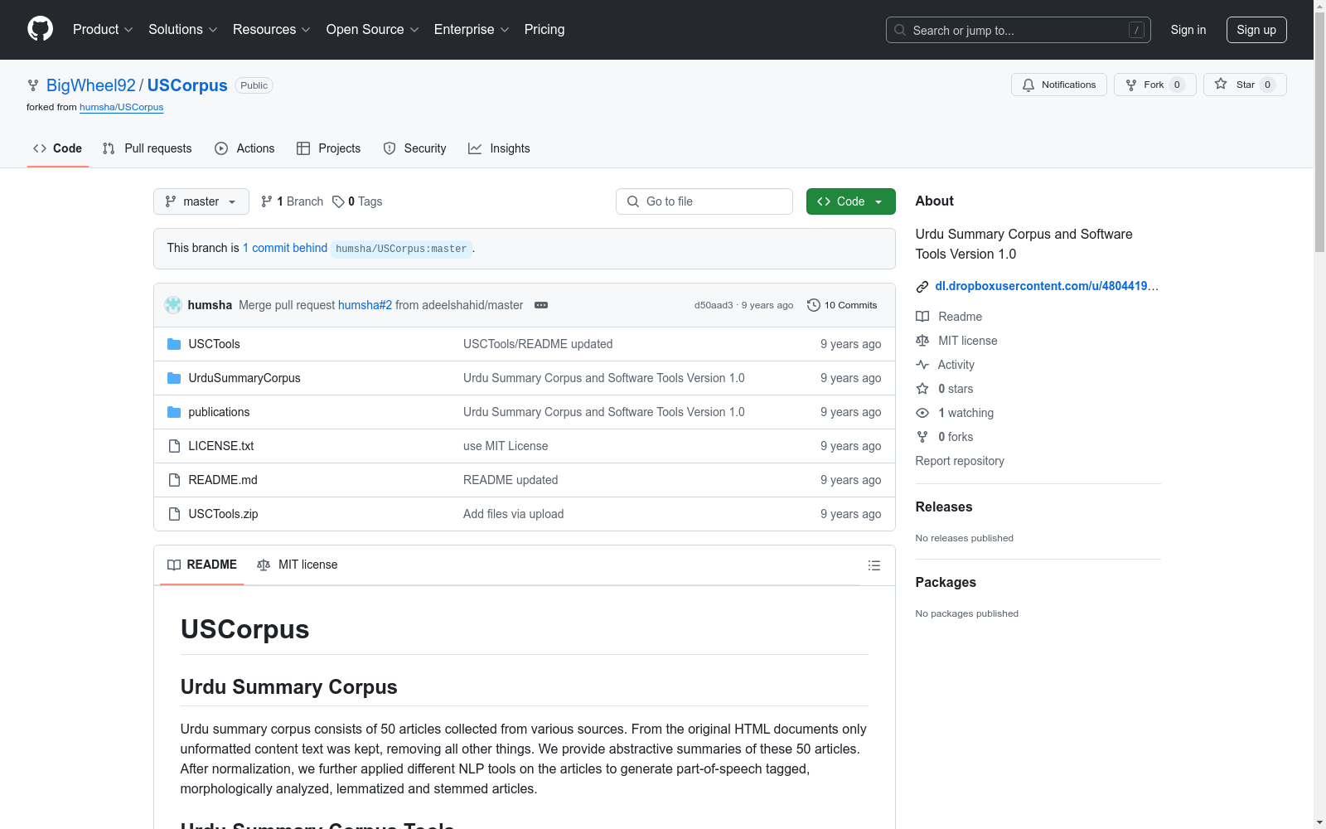
Task: Open the master branch selector
Action: pos(201,201)
